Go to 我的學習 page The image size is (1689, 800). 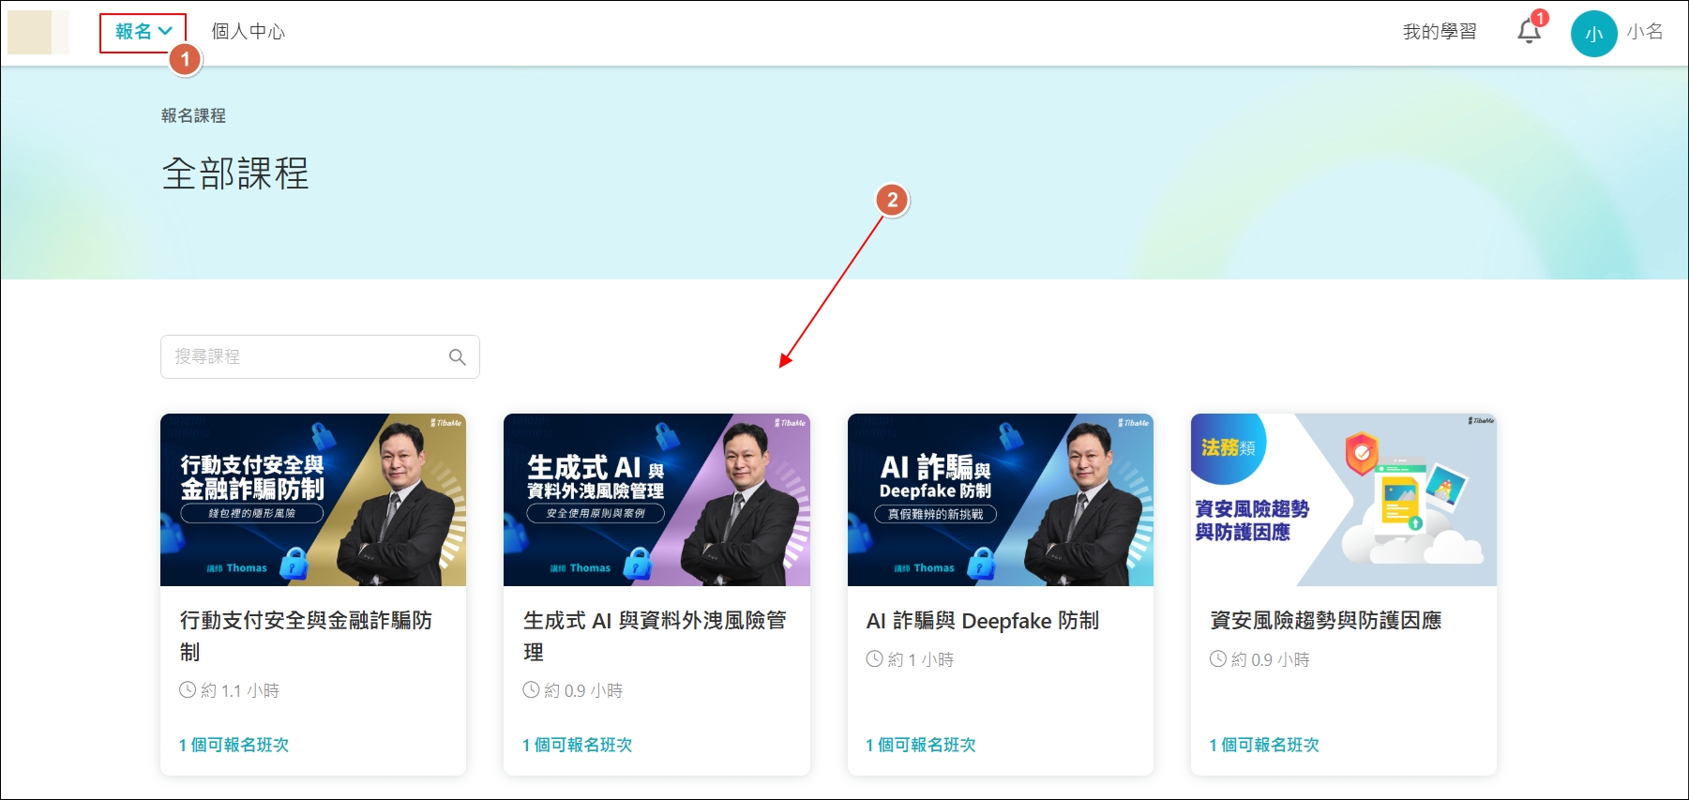coord(1439,32)
